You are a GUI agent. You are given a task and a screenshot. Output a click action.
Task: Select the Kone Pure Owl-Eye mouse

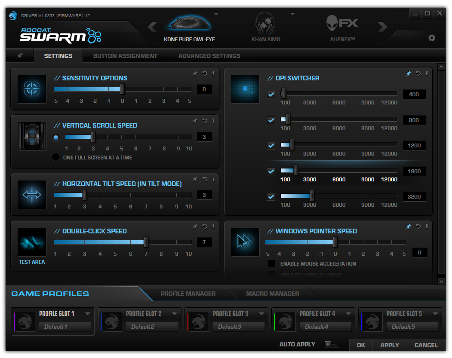click(189, 29)
